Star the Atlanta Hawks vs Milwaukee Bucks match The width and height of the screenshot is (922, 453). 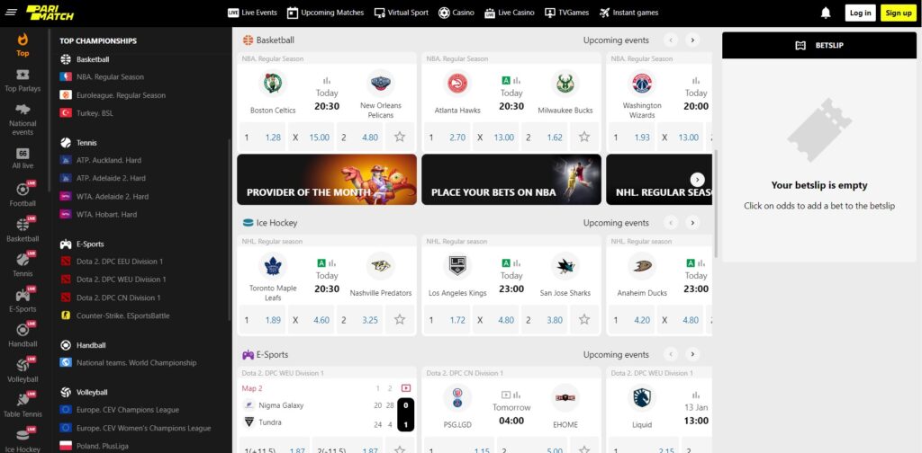point(583,137)
